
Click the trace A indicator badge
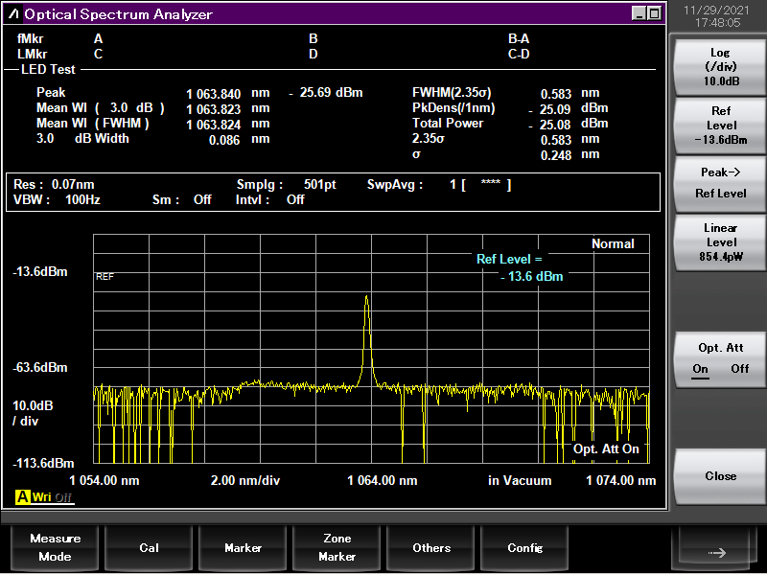[x=22, y=496]
